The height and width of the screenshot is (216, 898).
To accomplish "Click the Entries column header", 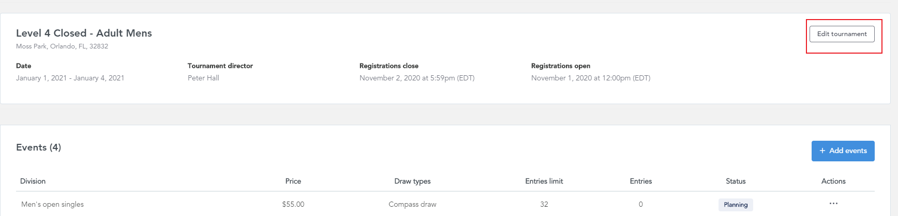I will click(x=640, y=181).
